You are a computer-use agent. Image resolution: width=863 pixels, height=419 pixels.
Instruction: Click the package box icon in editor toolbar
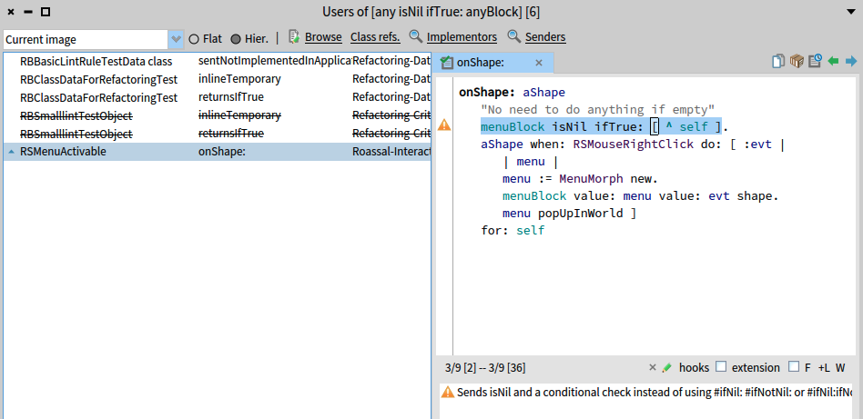797,62
